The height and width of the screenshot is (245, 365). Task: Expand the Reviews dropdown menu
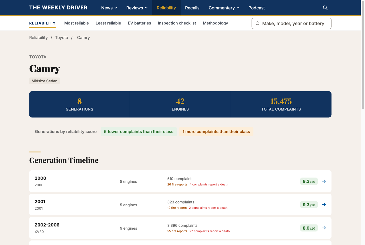click(137, 8)
